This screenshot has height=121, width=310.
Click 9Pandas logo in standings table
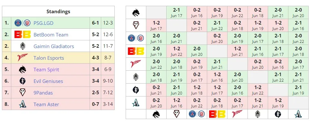pos(23,93)
